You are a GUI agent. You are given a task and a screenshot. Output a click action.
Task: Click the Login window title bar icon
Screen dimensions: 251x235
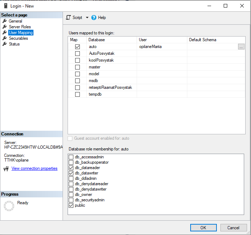[6, 6]
